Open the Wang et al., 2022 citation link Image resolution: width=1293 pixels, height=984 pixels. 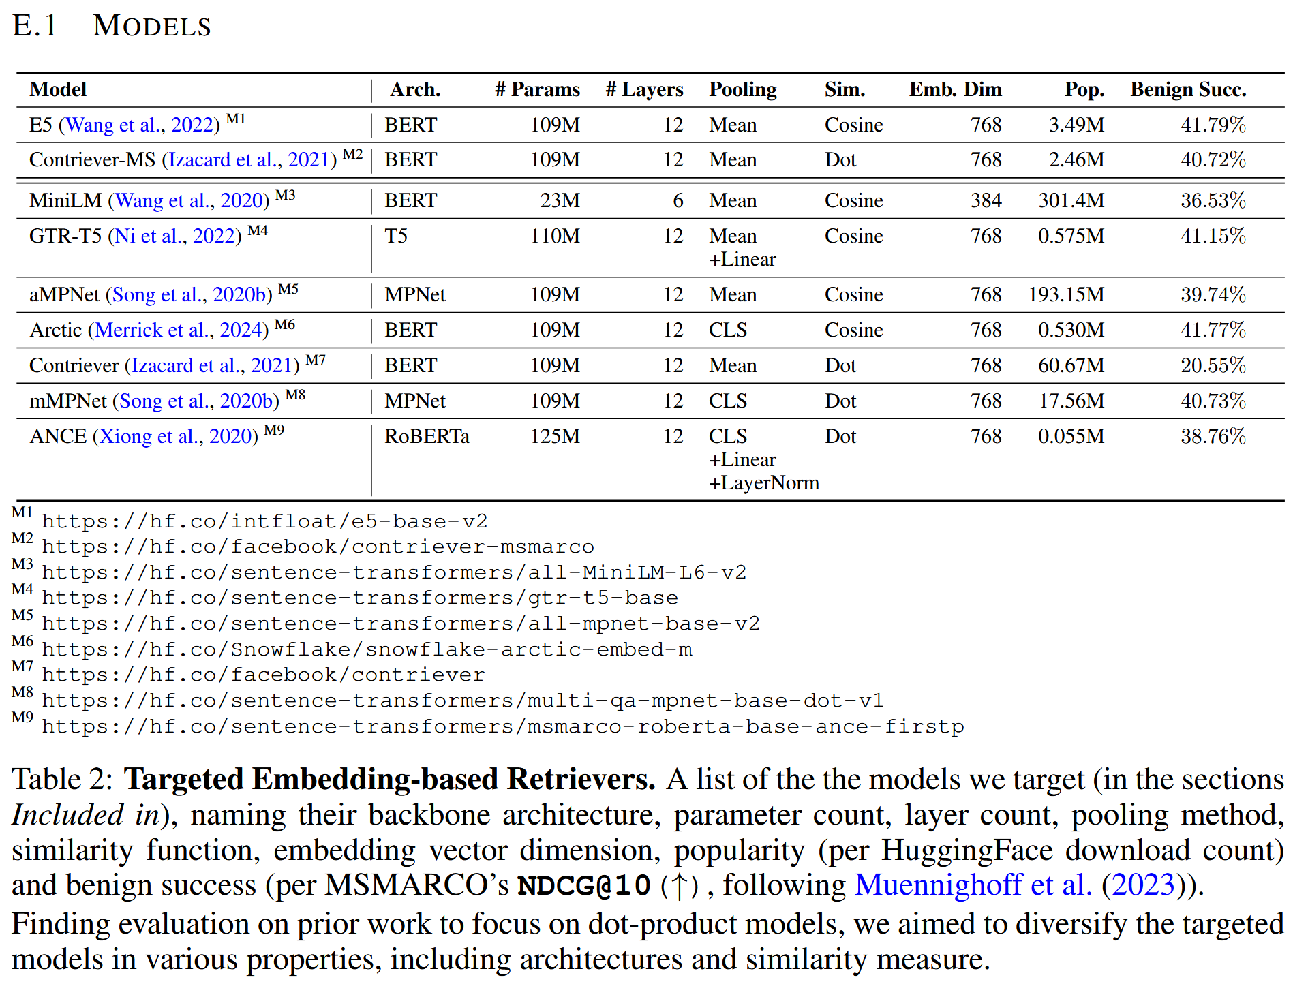140,125
